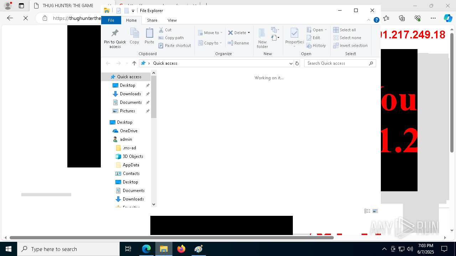
Task: Click Paste shortcut in ribbon
Action: (175, 46)
